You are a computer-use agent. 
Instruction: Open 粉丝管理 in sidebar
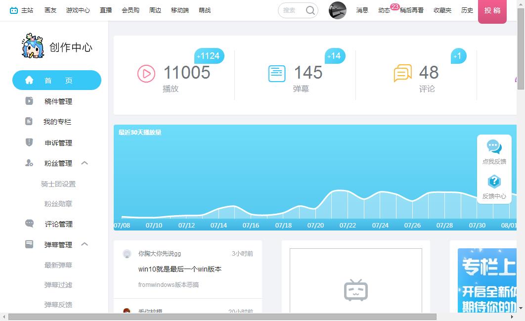(x=58, y=163)
